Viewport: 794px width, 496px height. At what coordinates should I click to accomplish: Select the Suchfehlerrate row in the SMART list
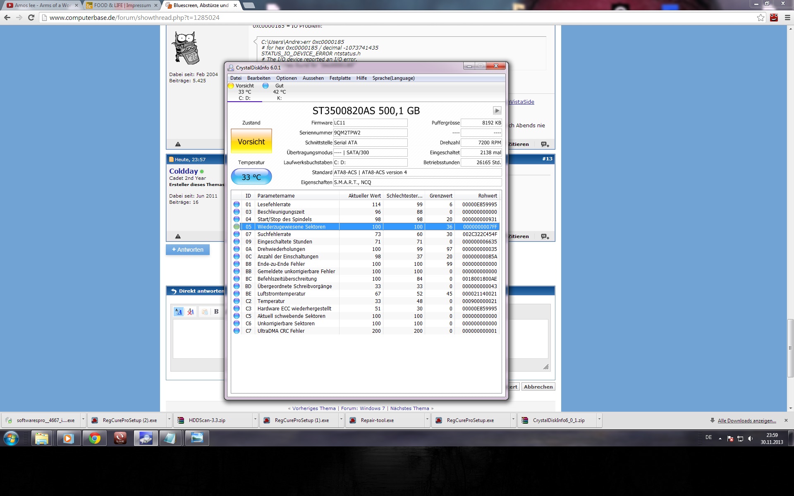[274, 234]
